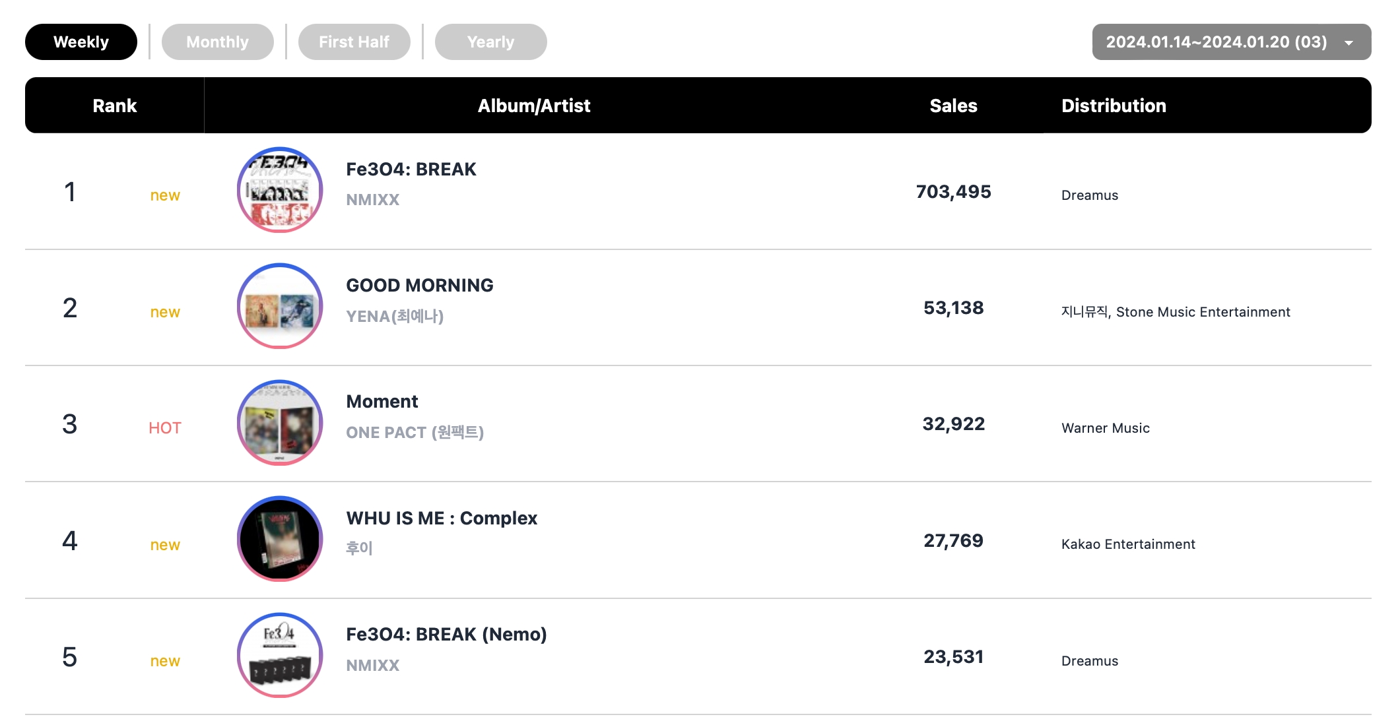Switch to the Monthly chart tab
Screen dimensions: 1400x723
(x=218, y=42)
